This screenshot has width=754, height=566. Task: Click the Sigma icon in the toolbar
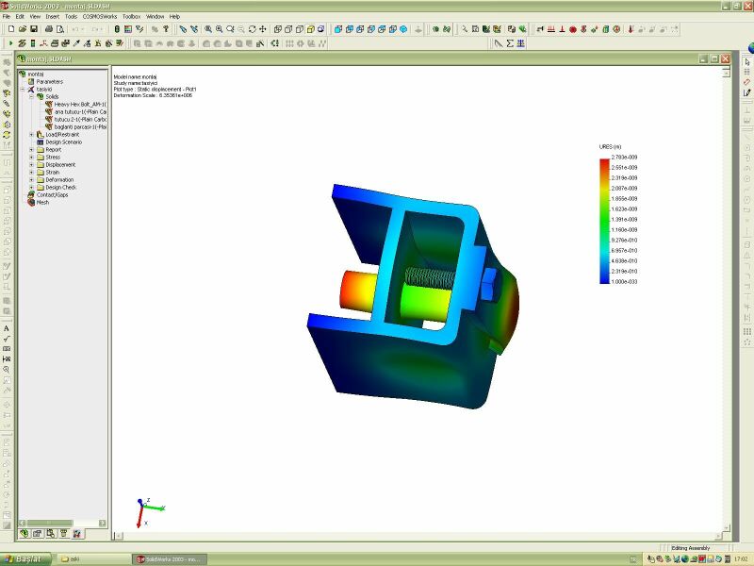tap(510, 43)
